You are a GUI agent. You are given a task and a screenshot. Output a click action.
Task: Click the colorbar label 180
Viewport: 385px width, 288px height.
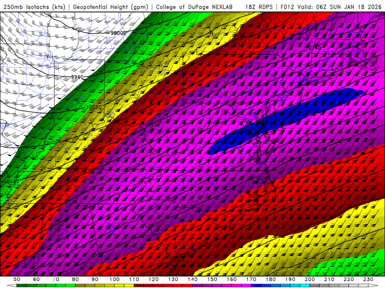click(271, 279)
